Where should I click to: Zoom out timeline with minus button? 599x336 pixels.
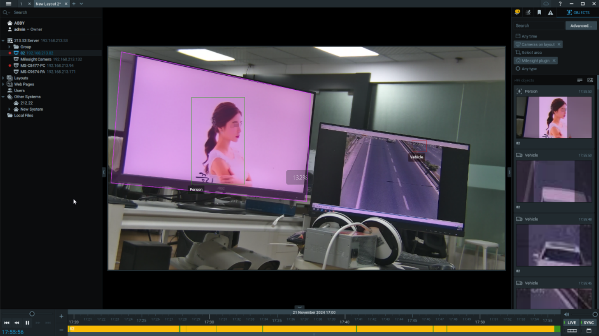coord(61,330)
